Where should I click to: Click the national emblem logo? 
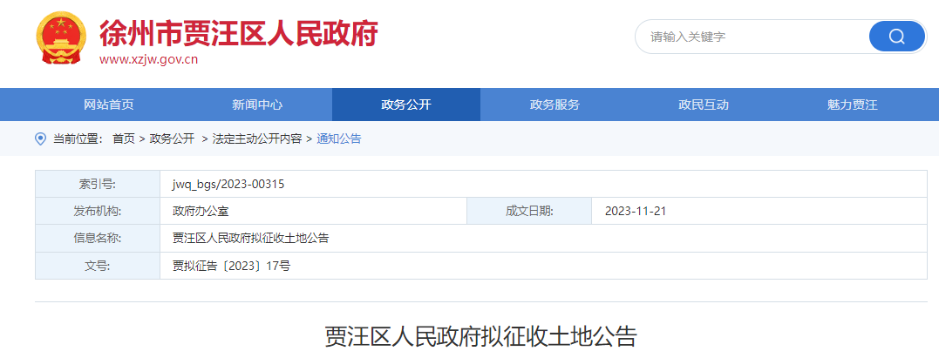click(60, 37)
